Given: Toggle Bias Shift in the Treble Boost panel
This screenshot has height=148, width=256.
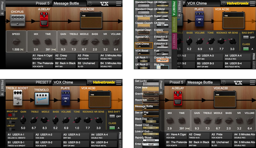Looking at the screenshot, I should pyautogui.click(x=112, y=117).
